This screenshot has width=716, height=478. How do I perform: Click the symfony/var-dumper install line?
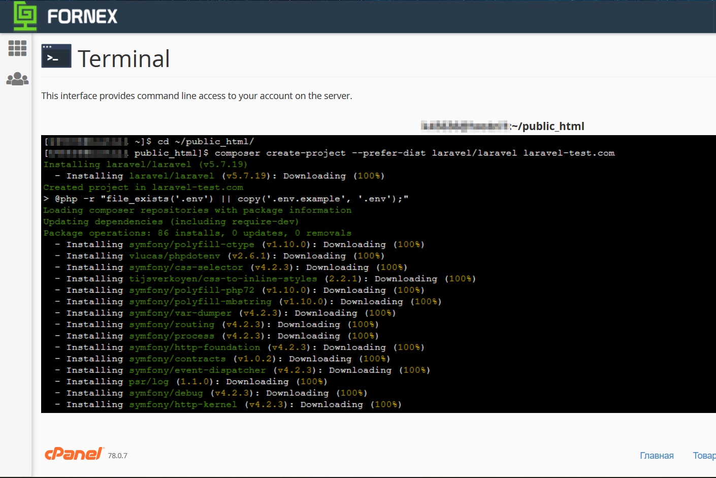click(225, 313)
